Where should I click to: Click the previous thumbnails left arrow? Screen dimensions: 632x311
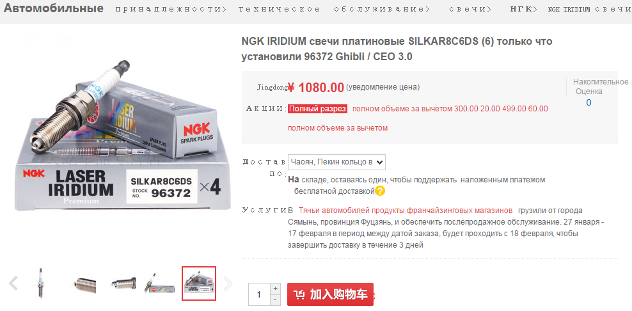[13, 283]
